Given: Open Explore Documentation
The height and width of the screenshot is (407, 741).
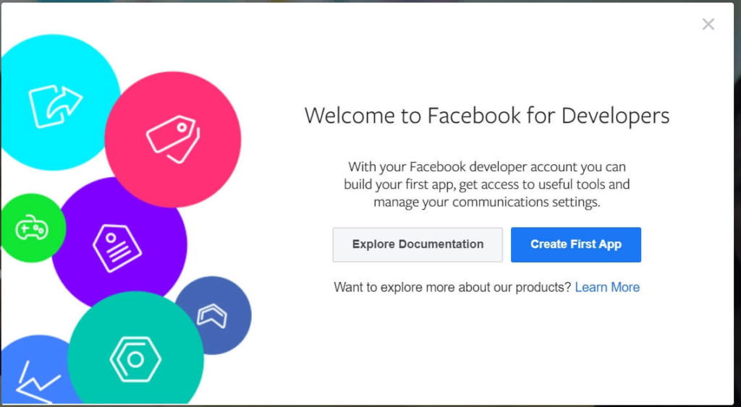Looking at the screenshot, I should point(418,244).
